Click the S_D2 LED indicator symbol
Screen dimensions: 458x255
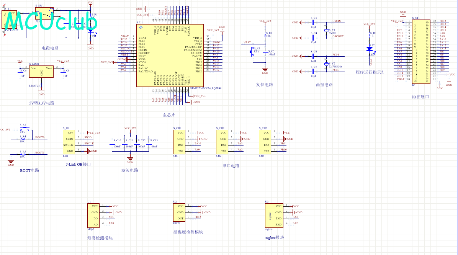coord(370,49)
